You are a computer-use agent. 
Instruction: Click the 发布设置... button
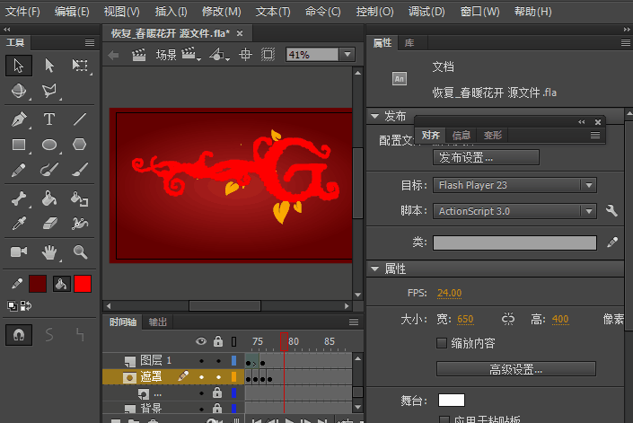coord(486,157)
